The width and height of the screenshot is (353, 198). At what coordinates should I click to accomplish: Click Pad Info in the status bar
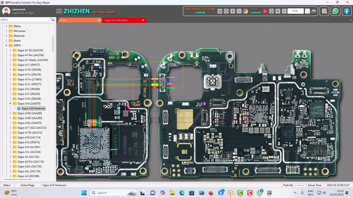[x=288, y=185]
